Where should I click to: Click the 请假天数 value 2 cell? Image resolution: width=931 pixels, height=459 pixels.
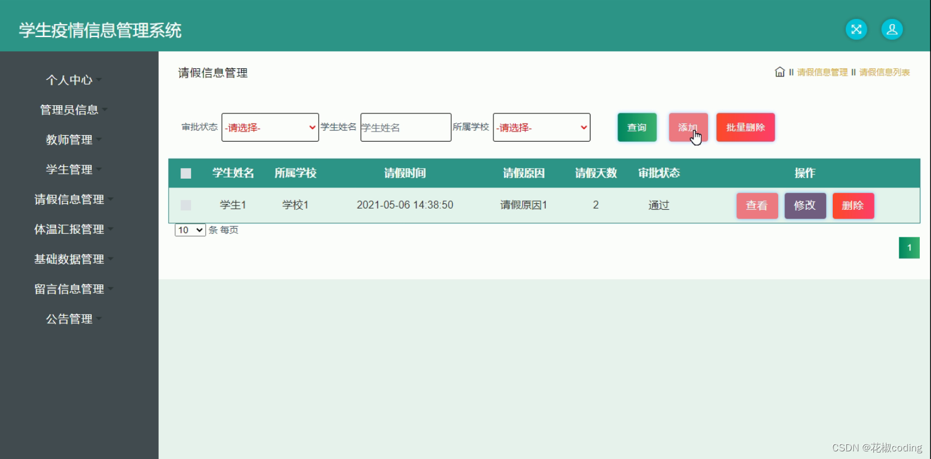pyautogui.click(x=596, y=205)
